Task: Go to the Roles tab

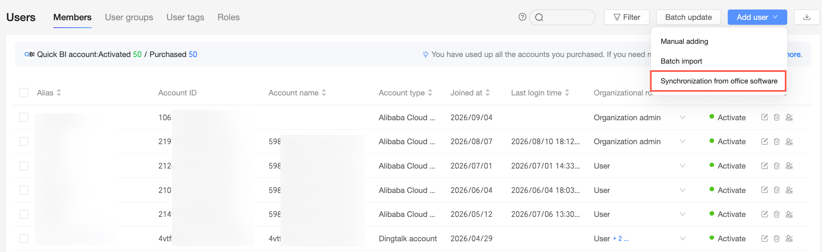Action: [x=229, y=17]
